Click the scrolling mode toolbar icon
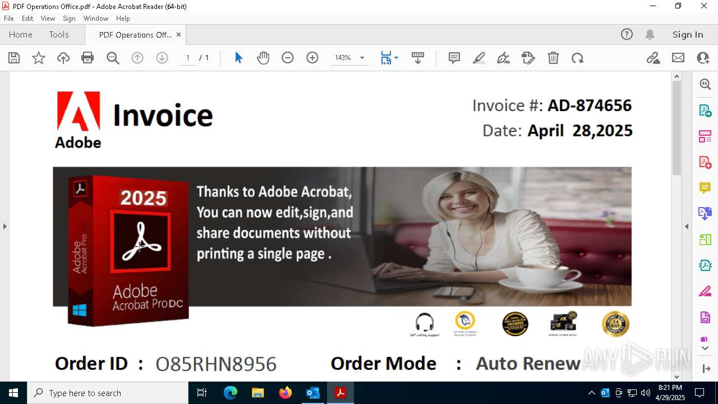Viewport: 718px width, 404px height. tap(418, 58)
